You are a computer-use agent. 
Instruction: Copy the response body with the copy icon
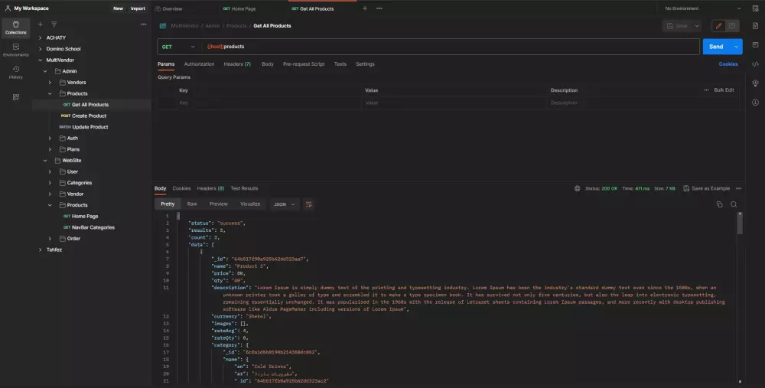point(719,204)
